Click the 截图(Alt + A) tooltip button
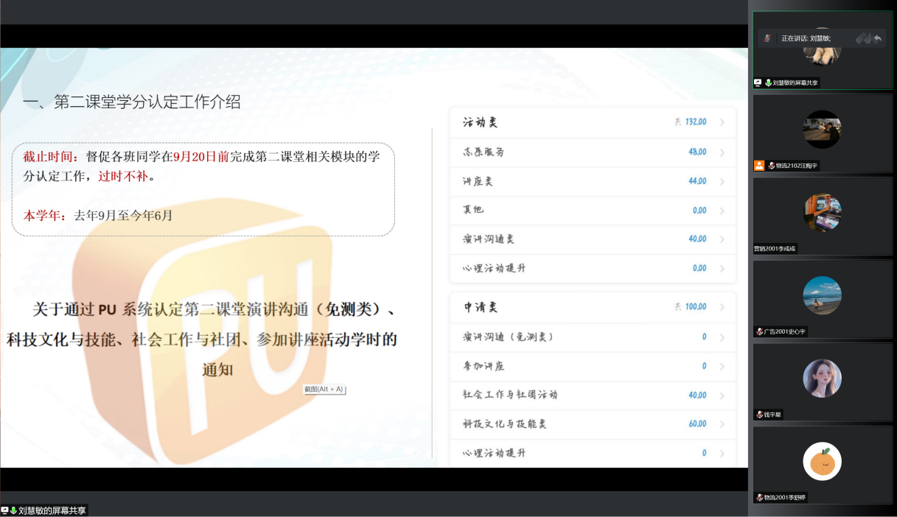The height and width of the screenshot is (517, 897). 324,389
